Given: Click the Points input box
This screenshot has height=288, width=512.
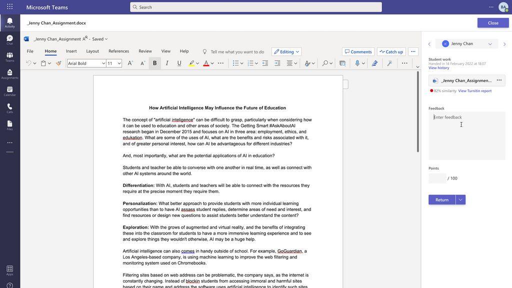Looking at the screenshot, I should (437, 178).
